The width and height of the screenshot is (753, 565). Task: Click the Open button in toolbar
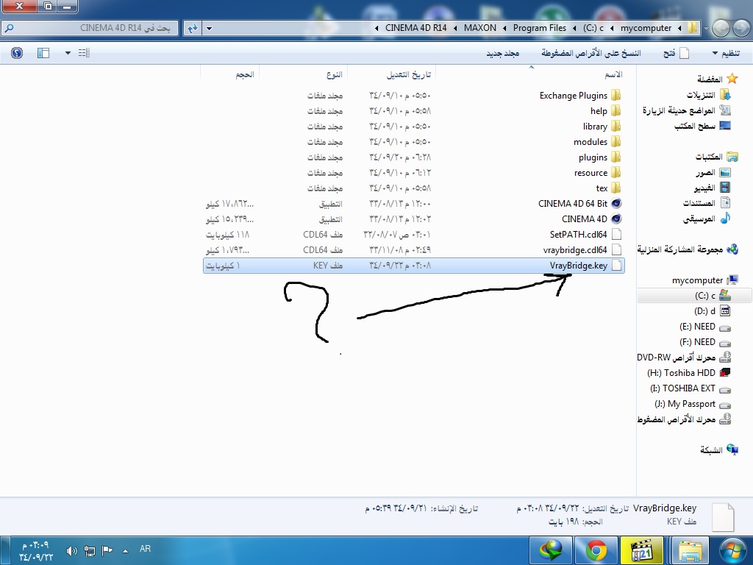click(x=677, y=53)
